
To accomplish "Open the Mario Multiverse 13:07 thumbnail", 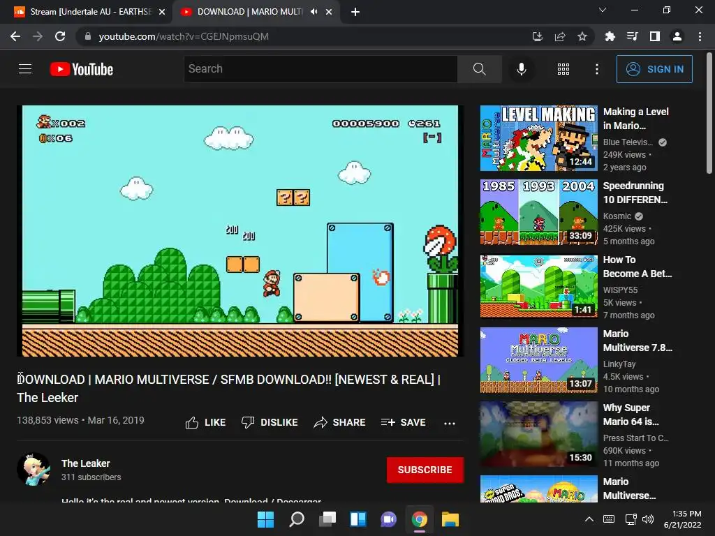I will pyautogui.click(x=538, y=360).
